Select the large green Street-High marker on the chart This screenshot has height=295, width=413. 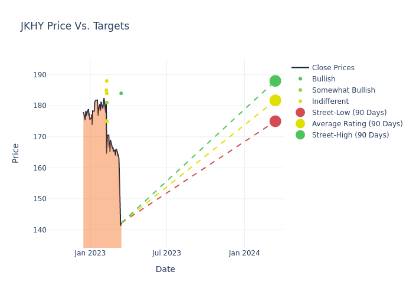[275, 81]
